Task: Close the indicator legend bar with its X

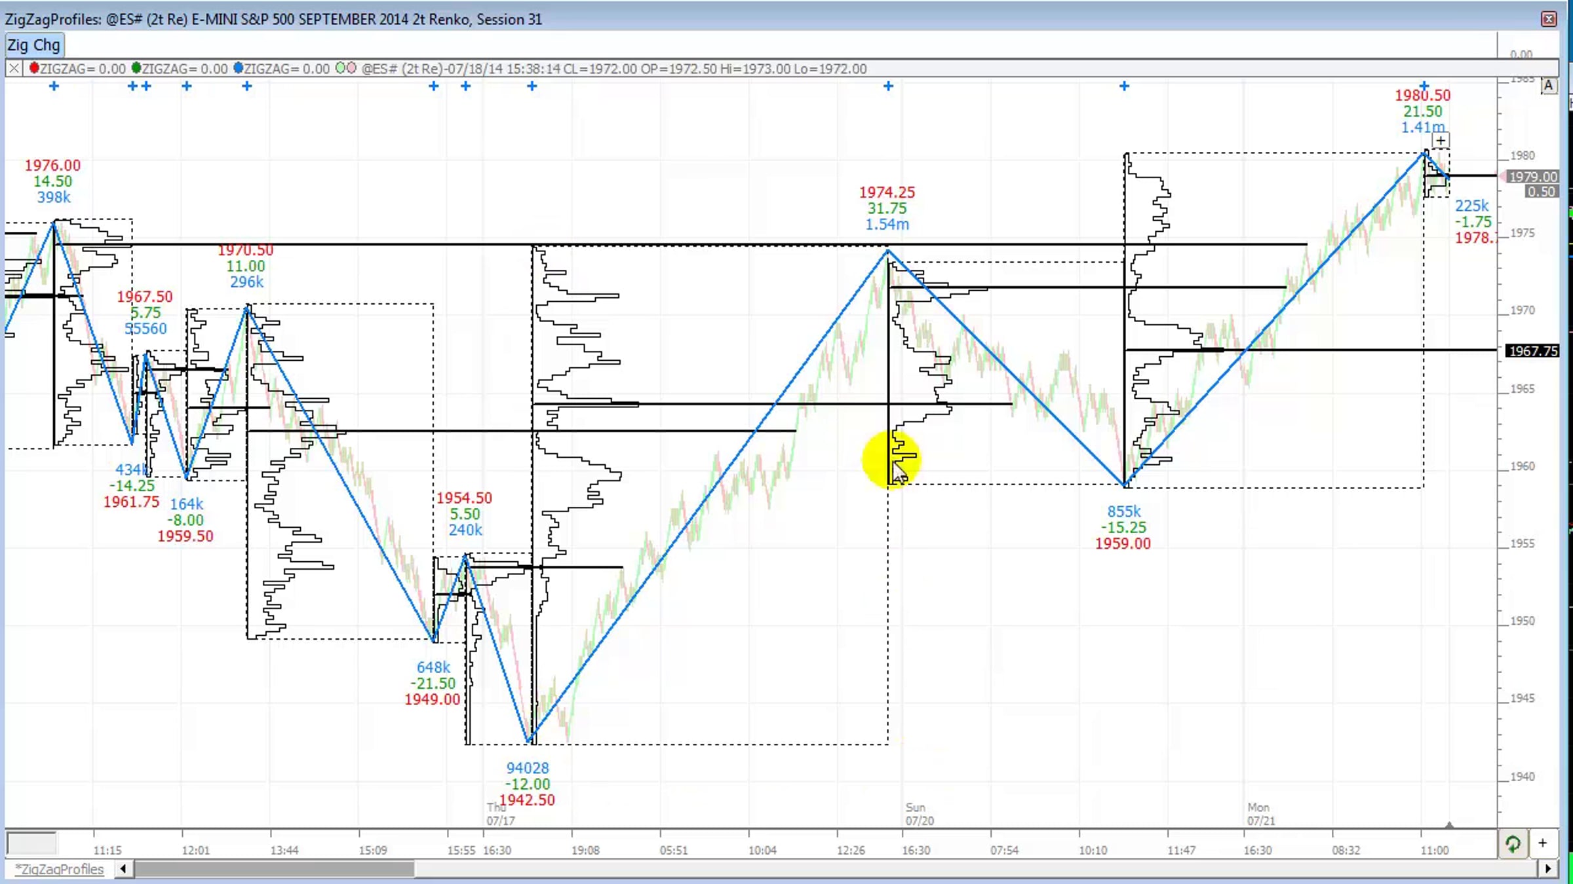Action: [14, 69]
